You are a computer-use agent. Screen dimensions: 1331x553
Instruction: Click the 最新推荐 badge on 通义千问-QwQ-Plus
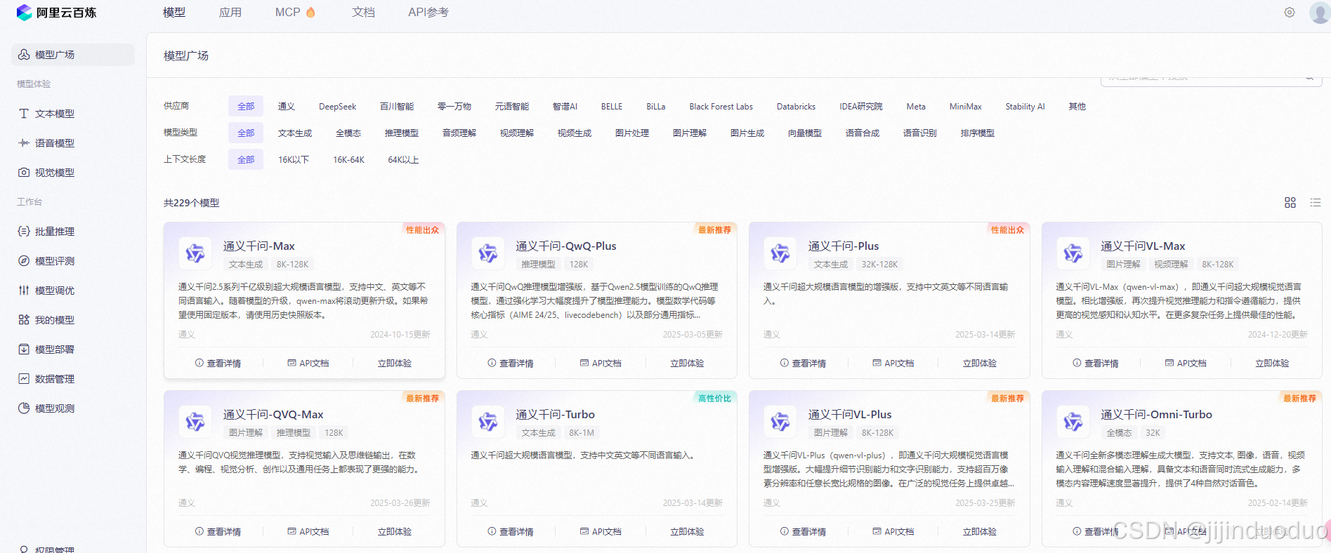coord(714,230)
